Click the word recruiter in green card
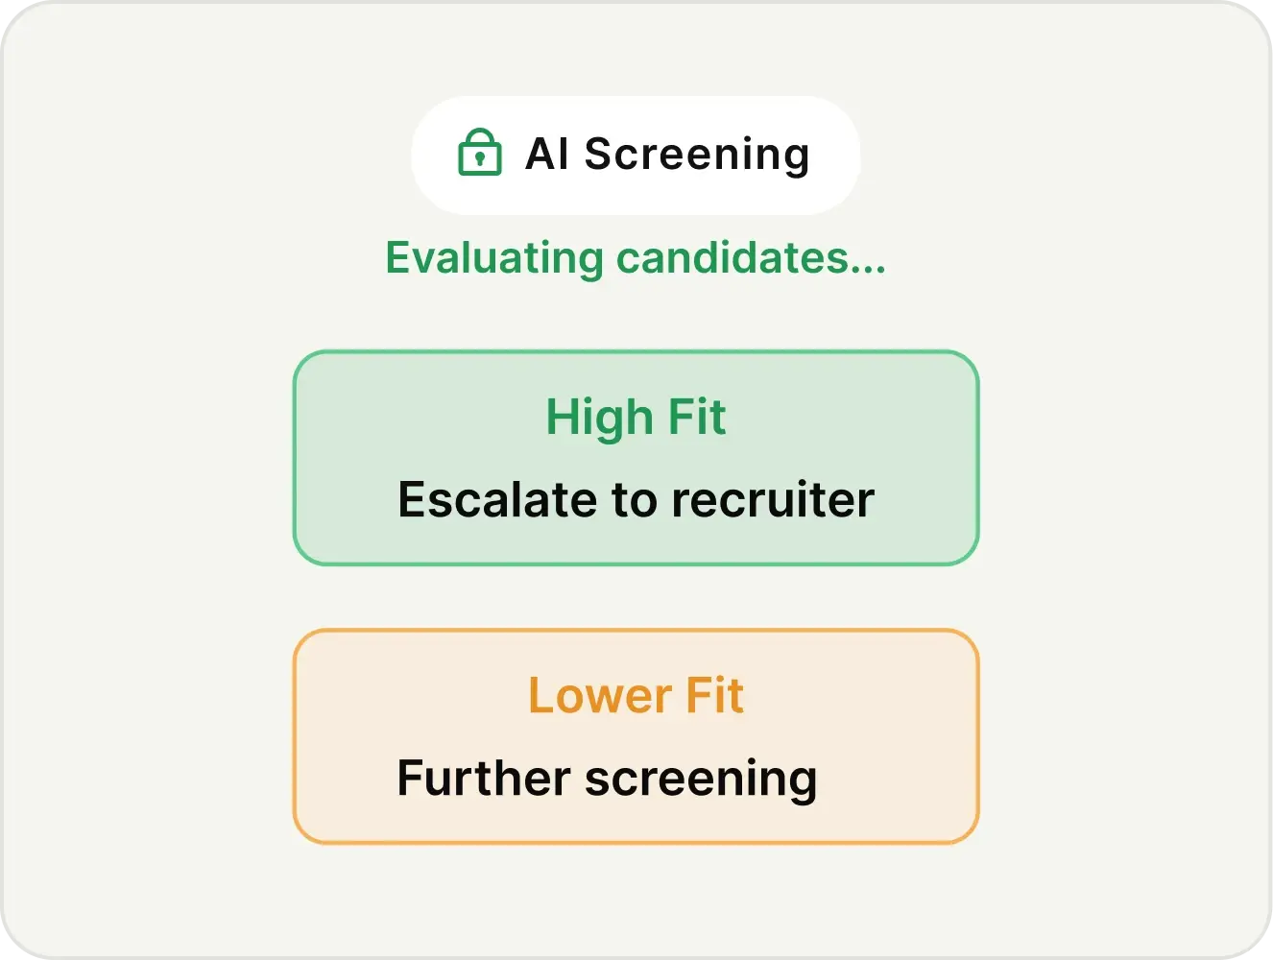Screen dimensions: 1273x960 pos(773,500)
